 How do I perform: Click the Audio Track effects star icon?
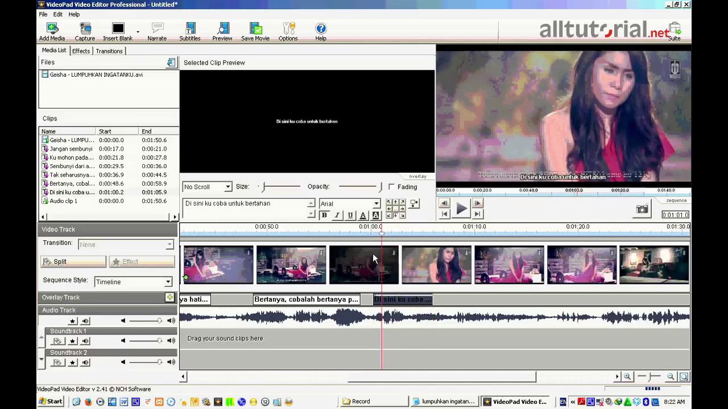pos(72,321)
